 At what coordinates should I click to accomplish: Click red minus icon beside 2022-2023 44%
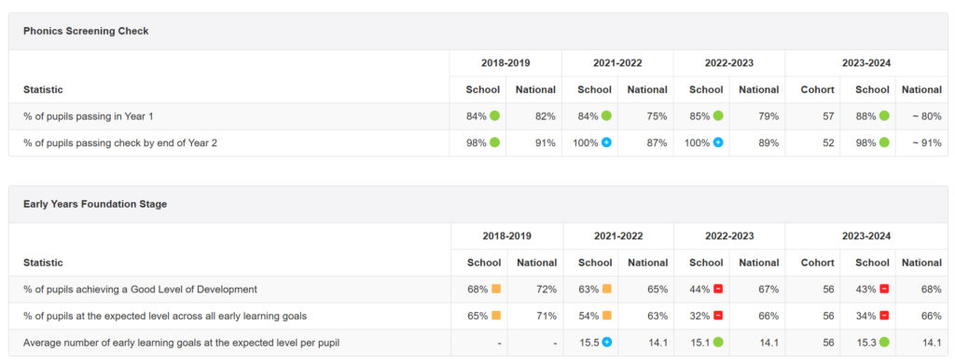point(718,289)
